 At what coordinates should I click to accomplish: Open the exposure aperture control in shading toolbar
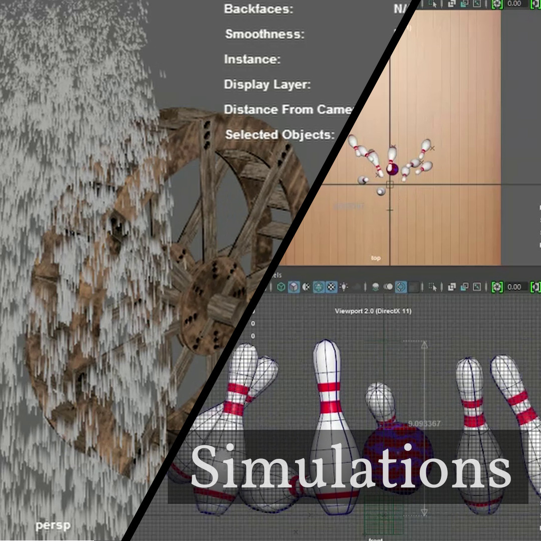(x=497, y=287)
